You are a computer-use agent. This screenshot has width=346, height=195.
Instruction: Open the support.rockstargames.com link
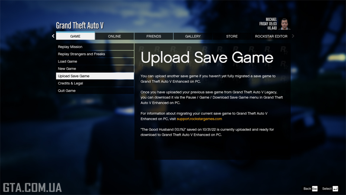(199, 119)
